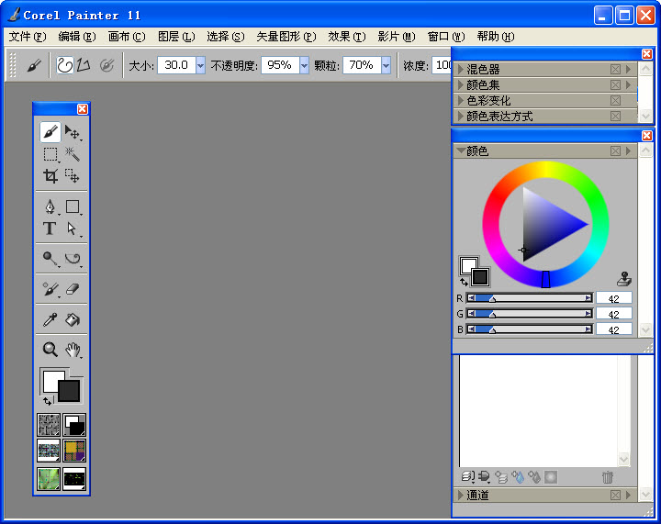Open the pattern selector thumbnail
This screenshot has height=524, width=661.
point(49,451)
